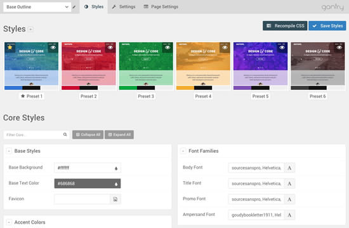Click the Recompile CSS button
Screen dimensions: 349x228
click(x=285, y=26)
